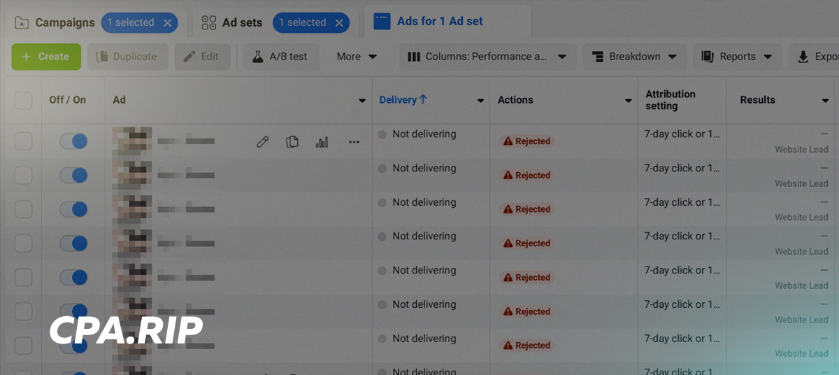This screenshot has height=375, width=839.
Task: Click the pencil edit icon in first ad row
Action: tap(262, 142)
